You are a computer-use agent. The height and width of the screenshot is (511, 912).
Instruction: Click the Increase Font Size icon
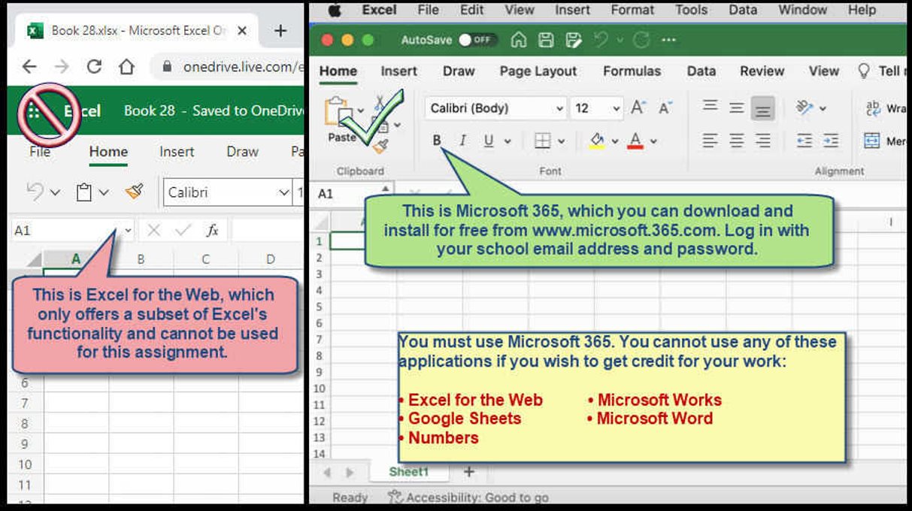638,108
